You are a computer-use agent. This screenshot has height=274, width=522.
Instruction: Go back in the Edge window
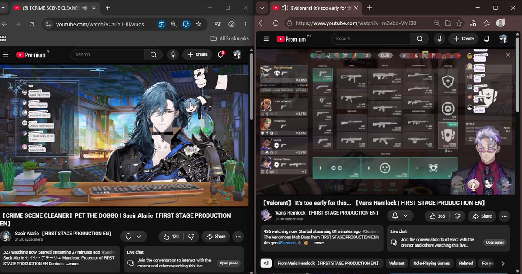pyautogui.click(x=262, y=23)
